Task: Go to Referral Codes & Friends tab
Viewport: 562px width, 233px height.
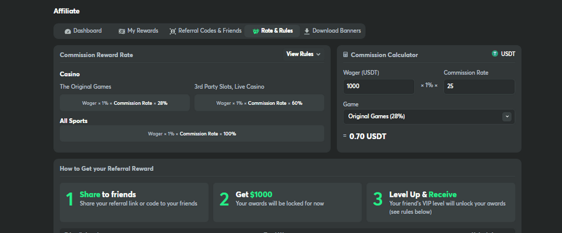Action: click(x=210, y=31)
